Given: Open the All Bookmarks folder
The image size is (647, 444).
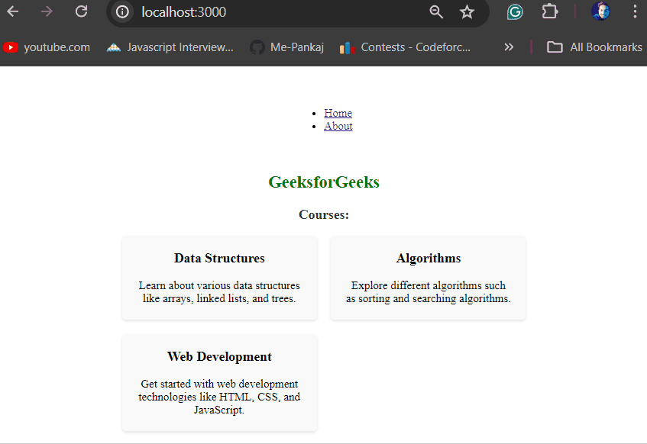Looking at the screenshot, I should click(594, 47).
